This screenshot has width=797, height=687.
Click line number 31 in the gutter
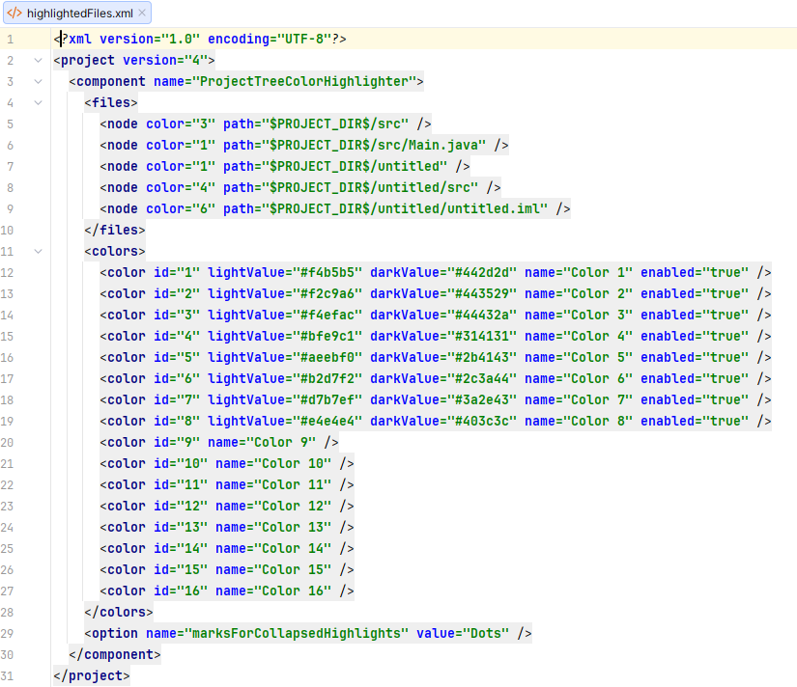click(7, 675)
